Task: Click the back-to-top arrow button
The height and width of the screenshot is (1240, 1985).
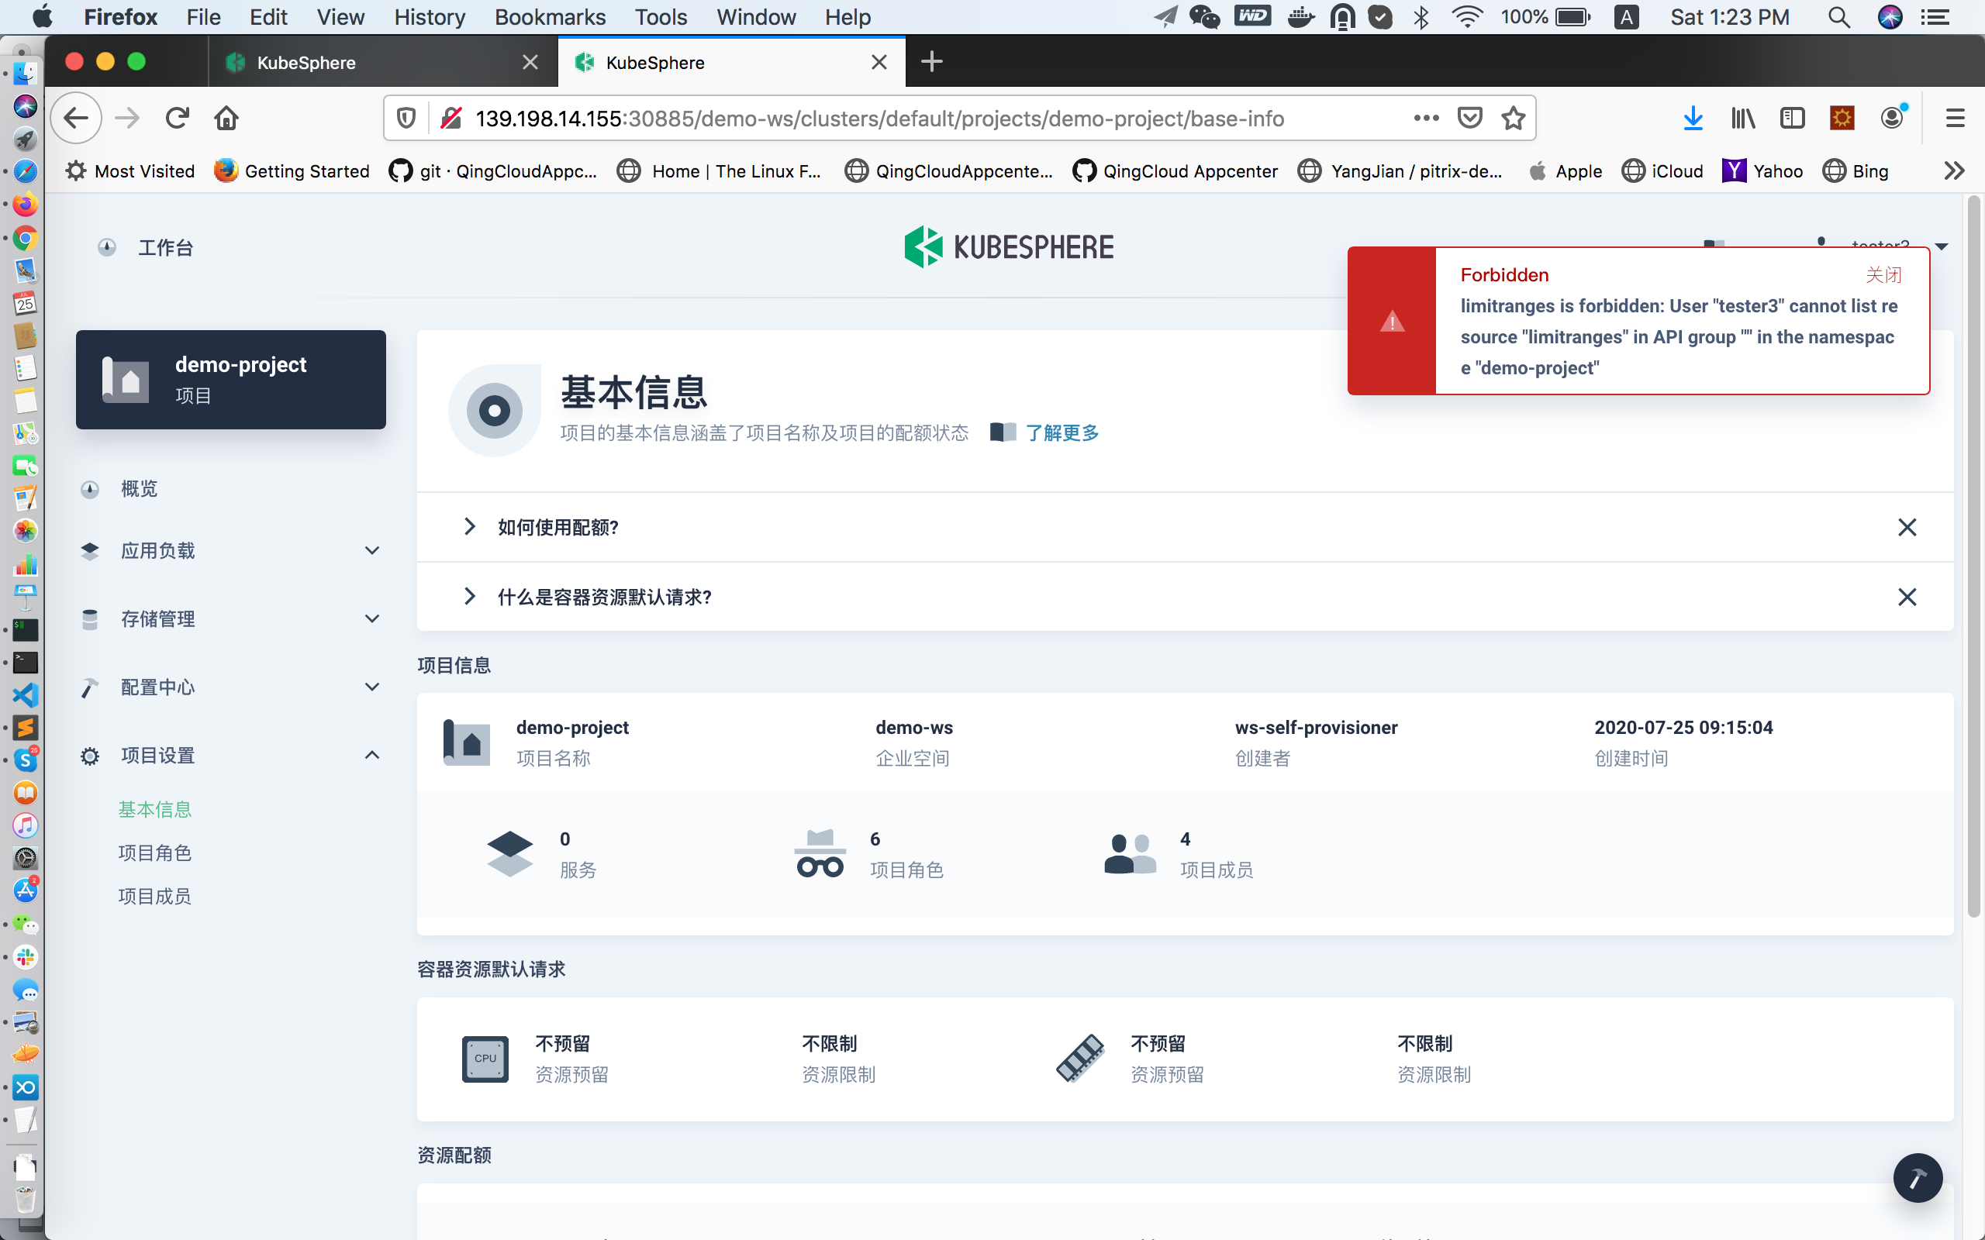Action: pyautogui.click(x=1917, y=1178)
